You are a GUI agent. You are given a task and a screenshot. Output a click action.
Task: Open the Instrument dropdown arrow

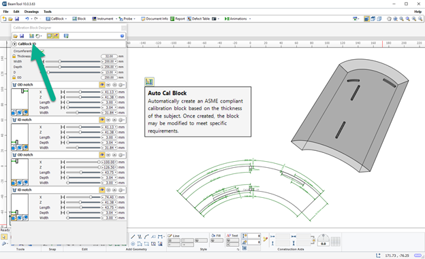116,19
